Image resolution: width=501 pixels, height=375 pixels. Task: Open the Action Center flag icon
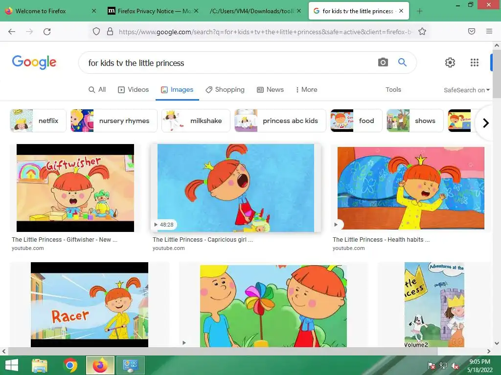432,366
